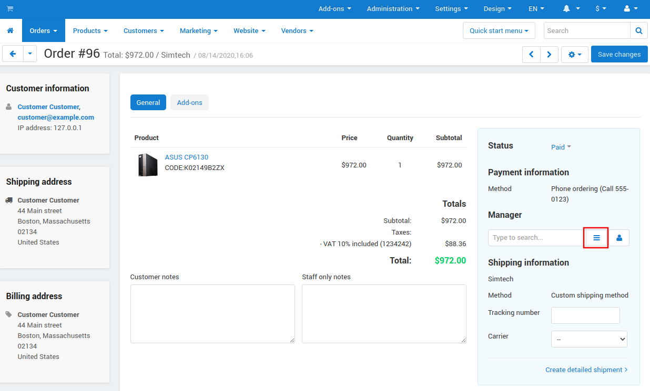The image size is (650, 391).
Task: Click the $88.36 tax amount
Action: tap(455, 244)
